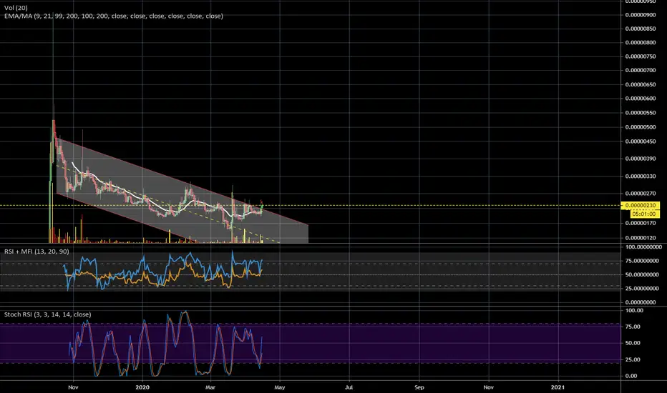Click the 0.00000550 price axis label
The width and height of the screenshot is (667, 393).
pyautogui.click(x=641, y=113)
